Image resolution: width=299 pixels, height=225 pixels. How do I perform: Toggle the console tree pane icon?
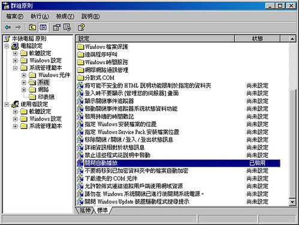43,27
